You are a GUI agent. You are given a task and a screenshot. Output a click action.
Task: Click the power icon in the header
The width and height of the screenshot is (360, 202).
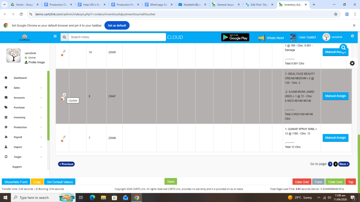pyautogui.click(x=352, y=36)
